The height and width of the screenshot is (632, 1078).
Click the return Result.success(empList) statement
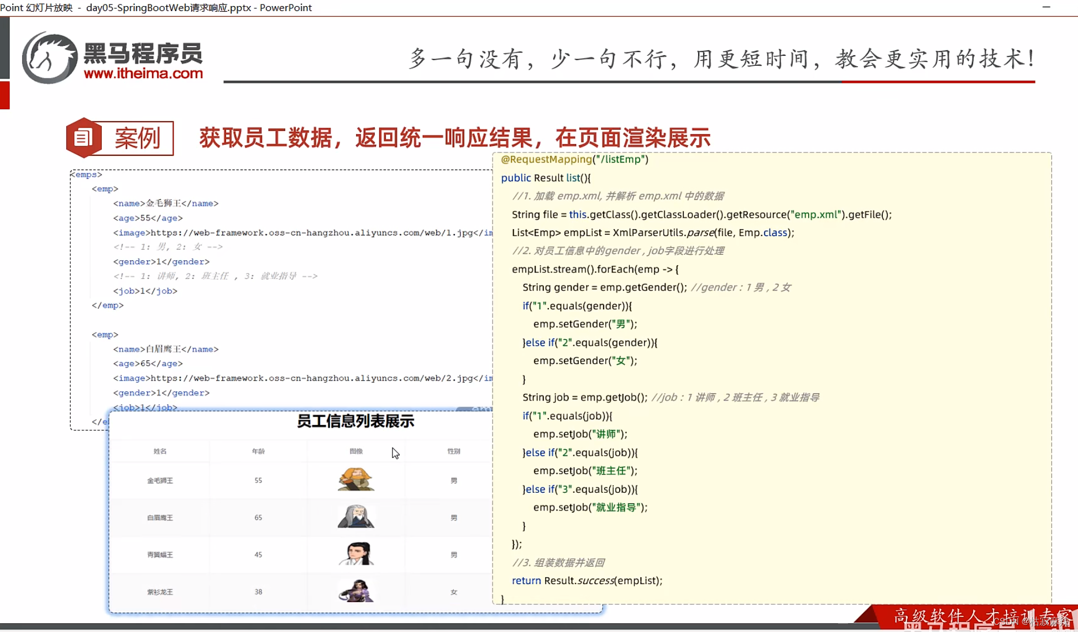(x=587, y=581)
